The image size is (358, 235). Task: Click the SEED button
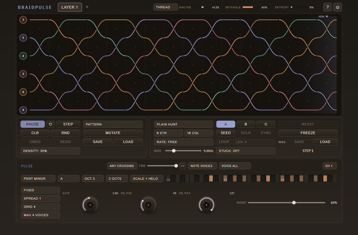tap(226, 133)
